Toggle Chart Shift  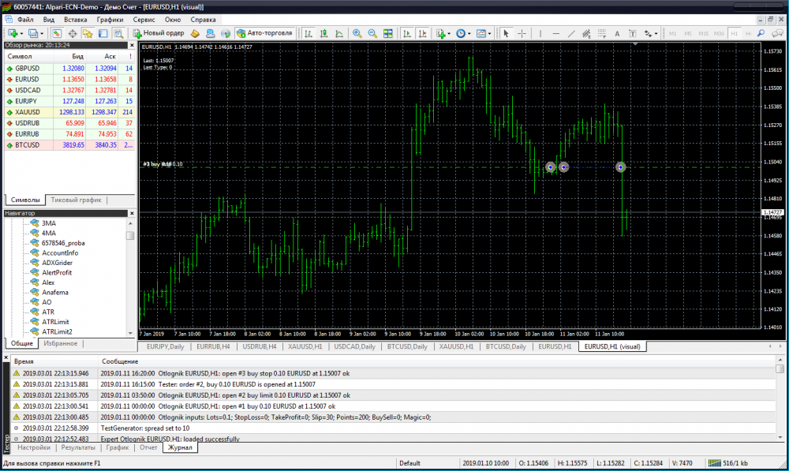423,33
